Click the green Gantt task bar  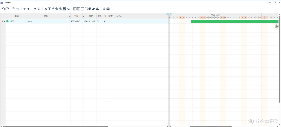235,21
